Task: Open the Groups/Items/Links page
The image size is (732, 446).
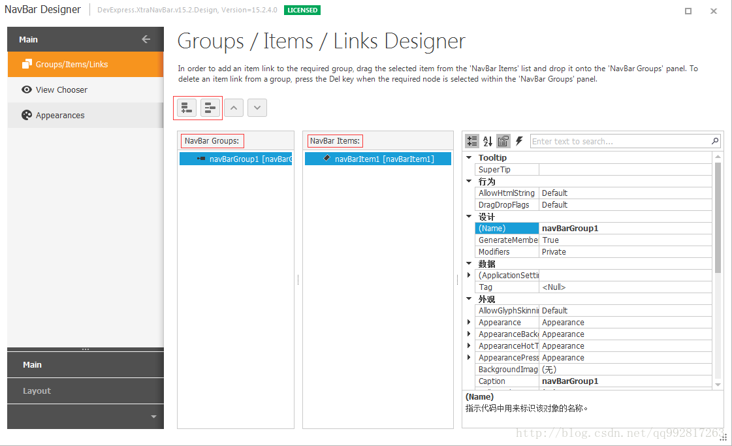Action: point(86,64)
